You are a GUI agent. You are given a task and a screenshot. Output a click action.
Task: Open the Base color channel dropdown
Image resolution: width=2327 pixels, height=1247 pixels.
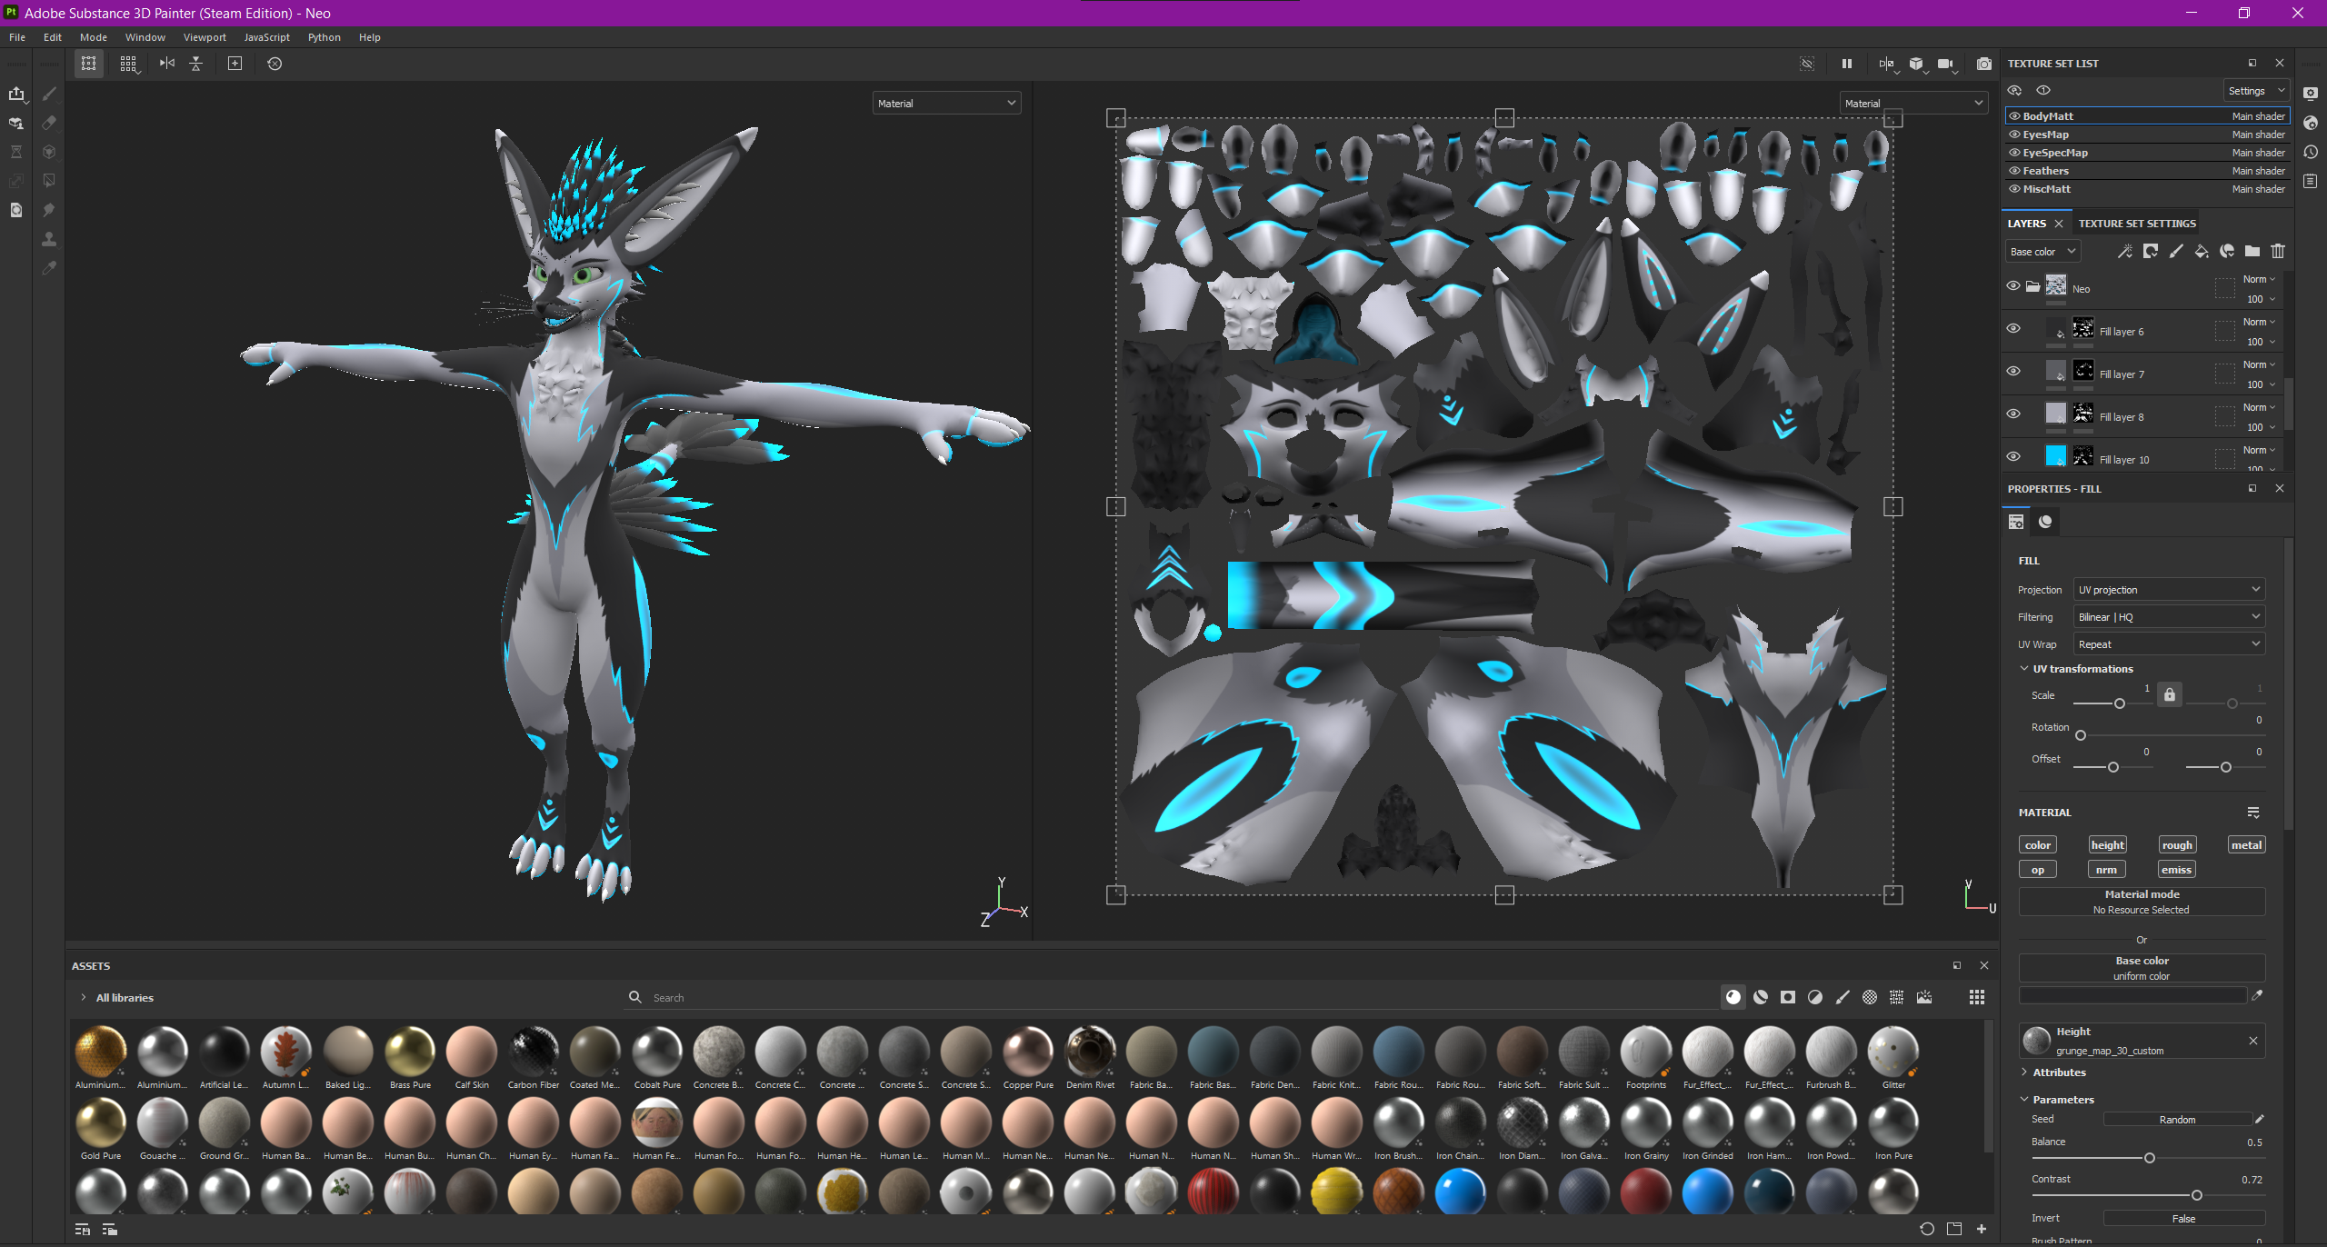coord(2042,252)
